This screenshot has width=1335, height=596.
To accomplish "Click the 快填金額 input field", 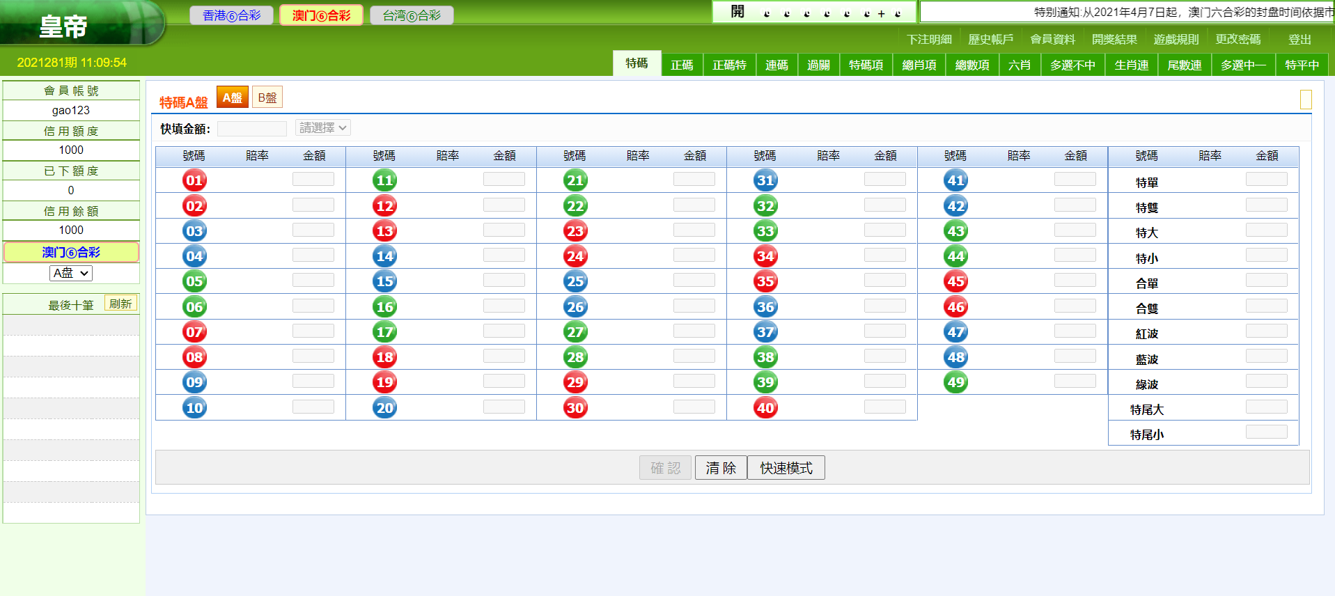I will (252, 128).
